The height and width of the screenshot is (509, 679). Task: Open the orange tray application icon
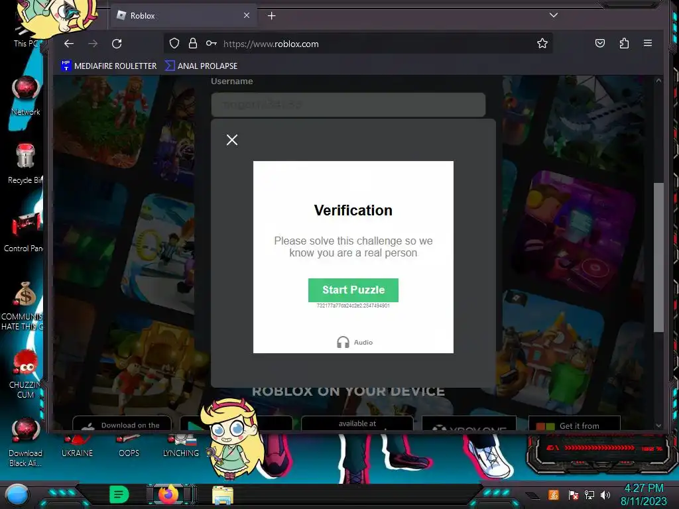point(553,494)
